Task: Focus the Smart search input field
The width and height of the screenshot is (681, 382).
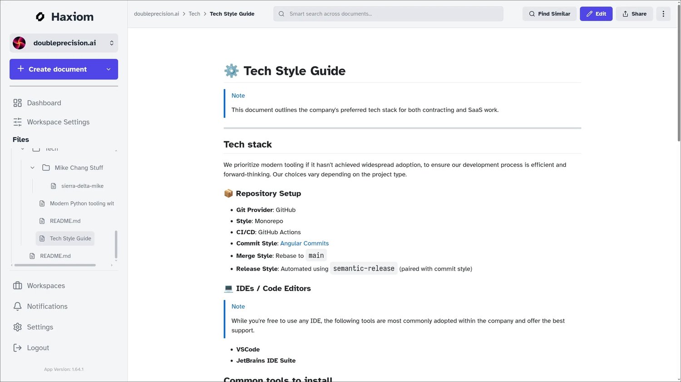Action: (388, 14)
